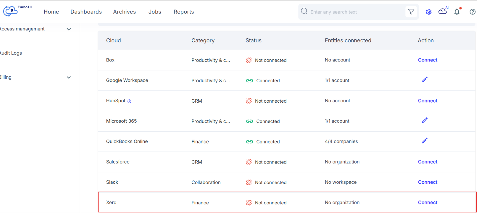Click Box row 'No account' cell

pos(337,60)
